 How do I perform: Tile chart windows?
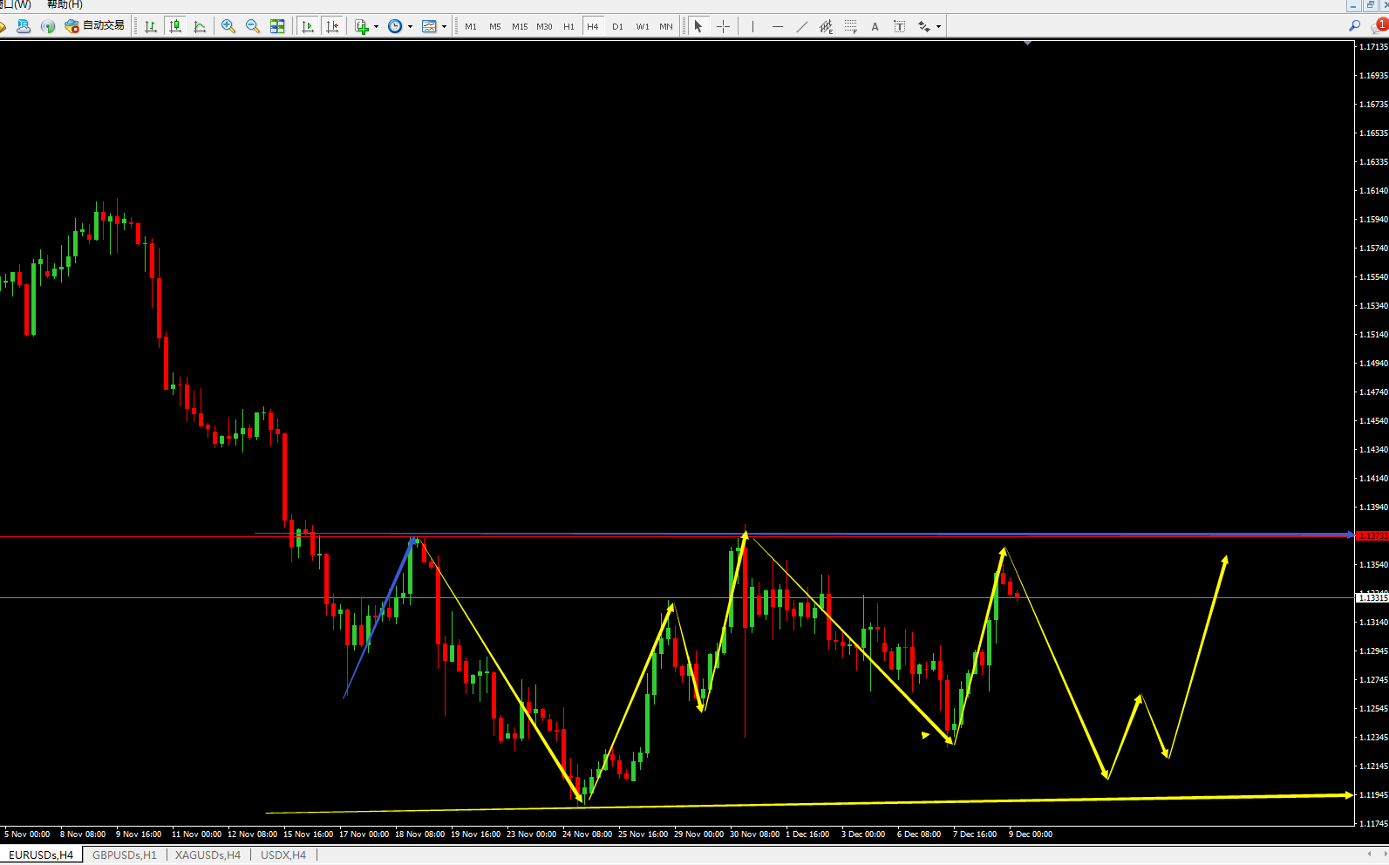click(277, 26)
